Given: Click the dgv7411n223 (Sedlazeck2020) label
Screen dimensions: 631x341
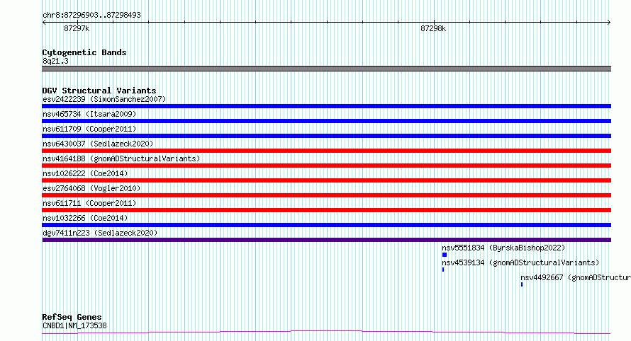Looking at the screenshot, I should pyautogui.click(x=100, y=233).
